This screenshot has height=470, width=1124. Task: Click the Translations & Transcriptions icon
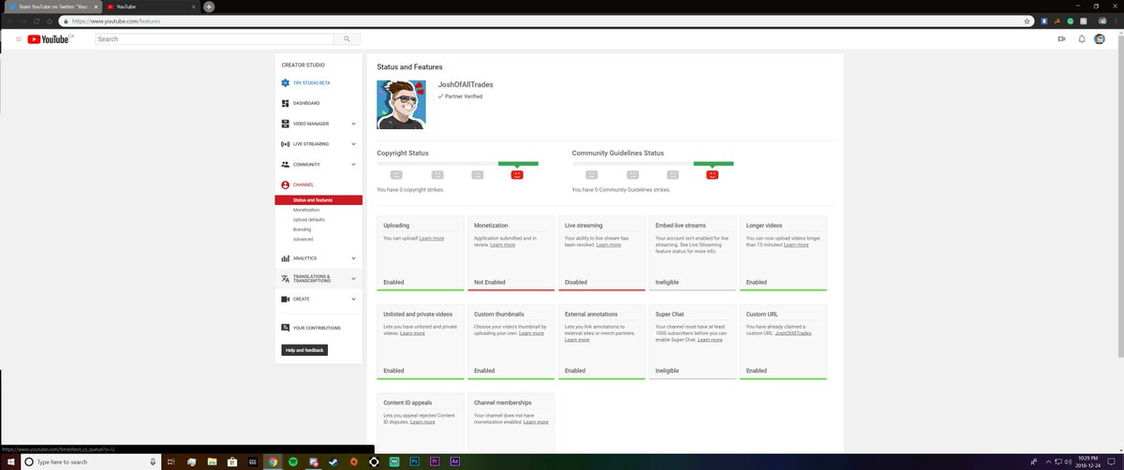pyautogui.click(x=285, y=279)
